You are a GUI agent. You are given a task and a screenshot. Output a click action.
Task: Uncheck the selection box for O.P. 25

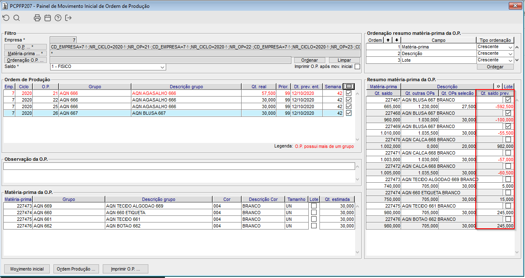click(x=348, y=106)
